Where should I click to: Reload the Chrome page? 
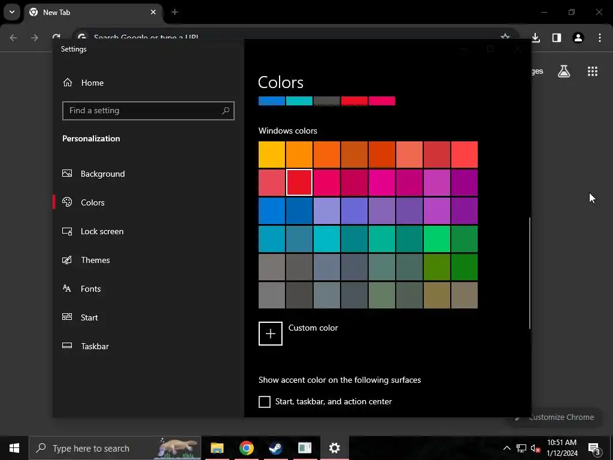coord(56,37)
